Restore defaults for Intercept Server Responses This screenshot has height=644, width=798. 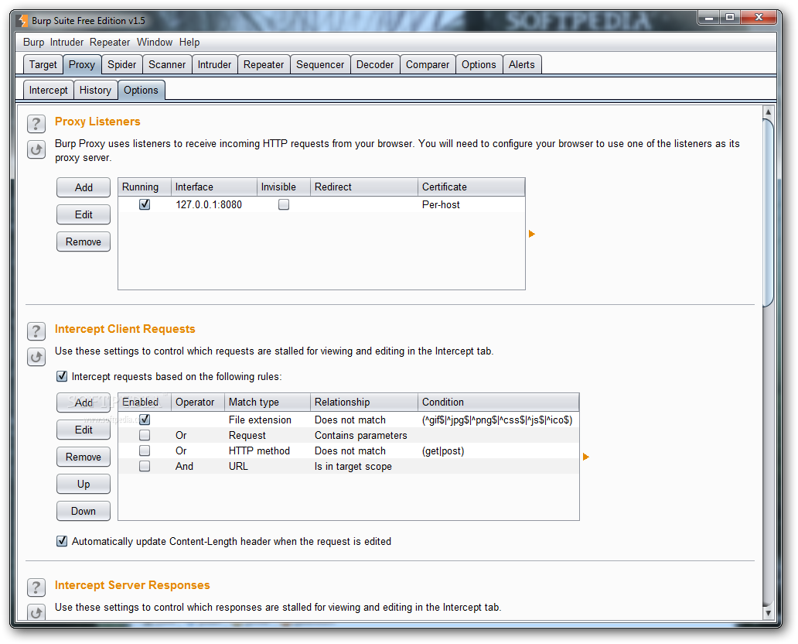point(36,612)
